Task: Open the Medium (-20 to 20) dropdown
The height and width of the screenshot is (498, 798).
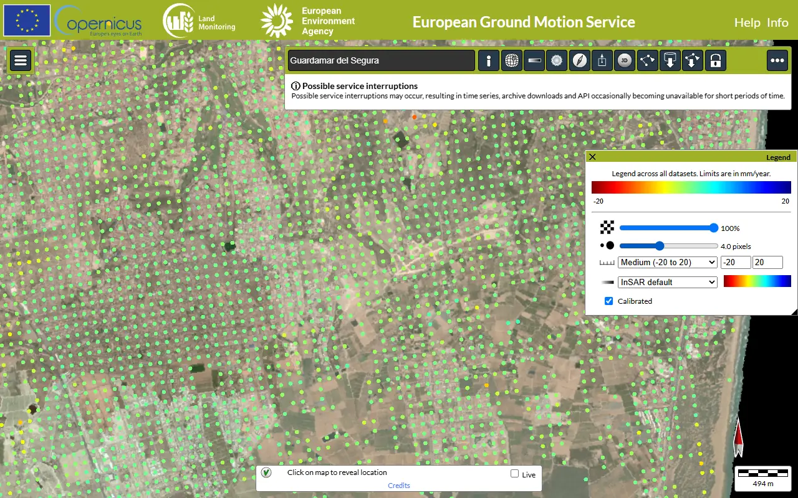Action: pyautogui.click(x=668, y=263)
